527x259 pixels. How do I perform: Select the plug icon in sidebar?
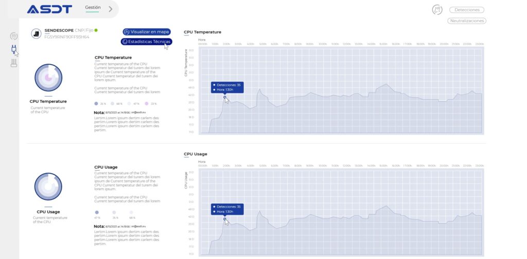click(14, 49)
